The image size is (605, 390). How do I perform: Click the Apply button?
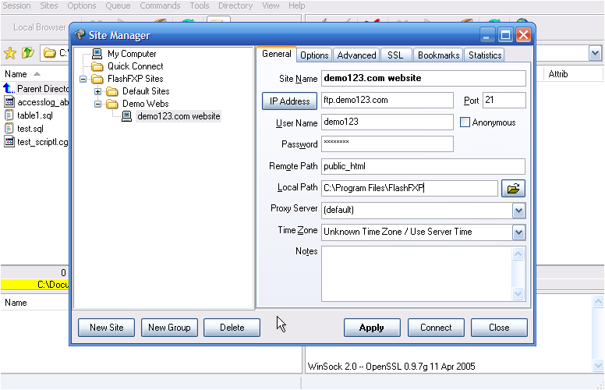pyautogui.click(x=372, y=328)
